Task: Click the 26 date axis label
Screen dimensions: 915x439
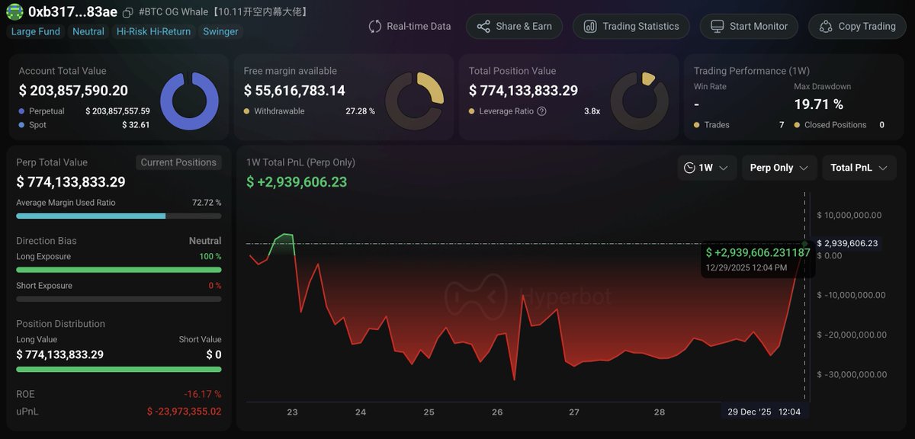Action: pyautogui.click(x=497, y=412)
